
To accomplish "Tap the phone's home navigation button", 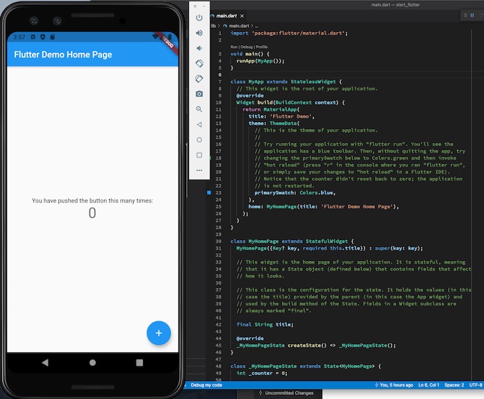I will [x=92, y=363].
